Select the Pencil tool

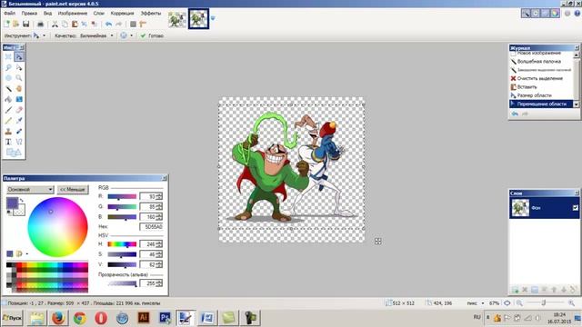point(8,121)
